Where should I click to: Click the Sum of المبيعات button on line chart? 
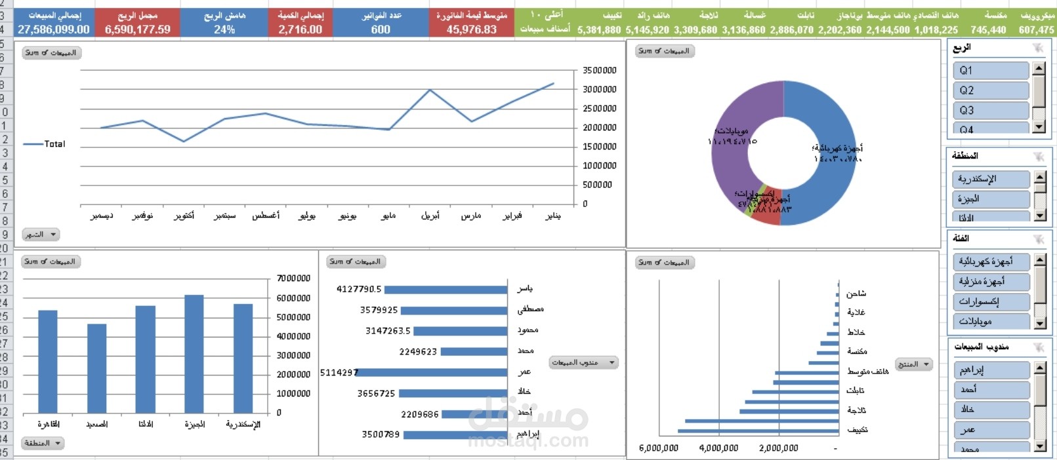(51, 53)
